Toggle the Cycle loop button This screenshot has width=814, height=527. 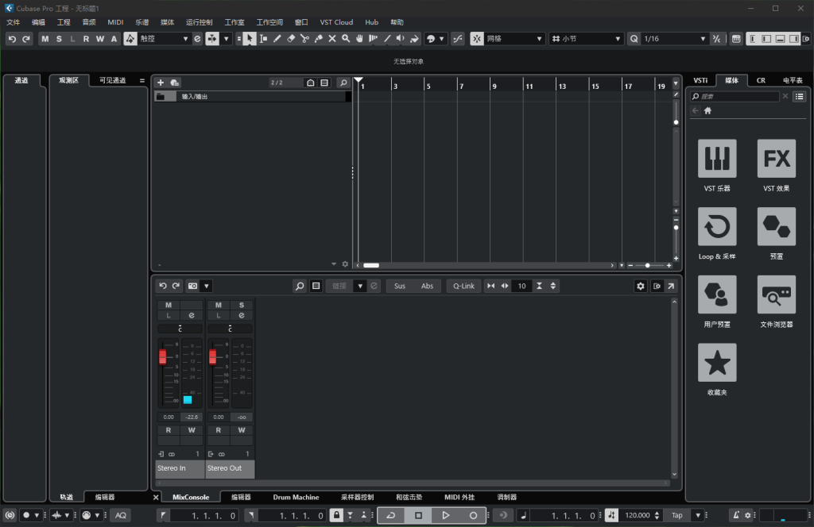tap(391, 515)
